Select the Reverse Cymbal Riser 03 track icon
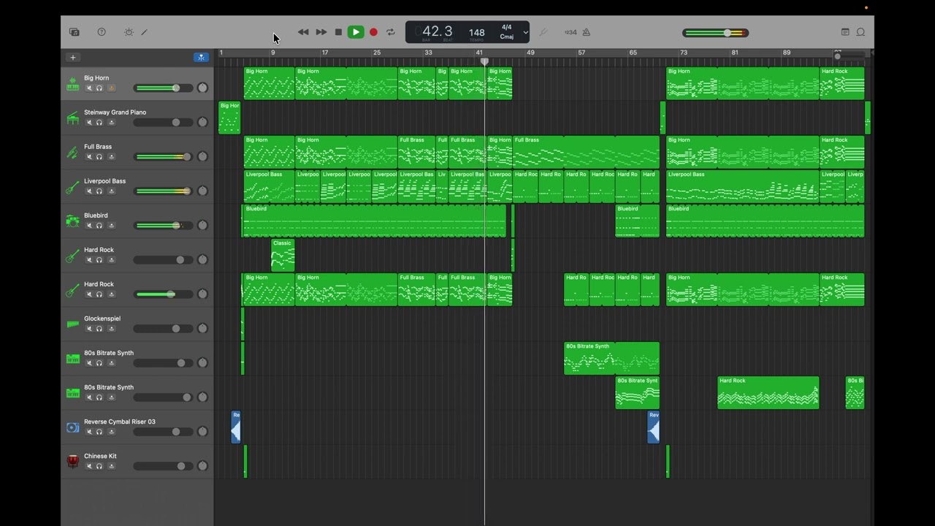This screenshot has width=935, height=526. click(x=72, y=427)
